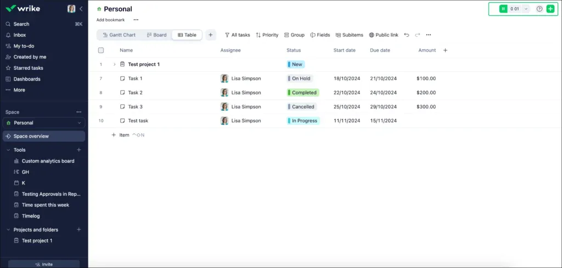Add a new column to table
This screenshot has width=562, height=268.
click(445, 50)
